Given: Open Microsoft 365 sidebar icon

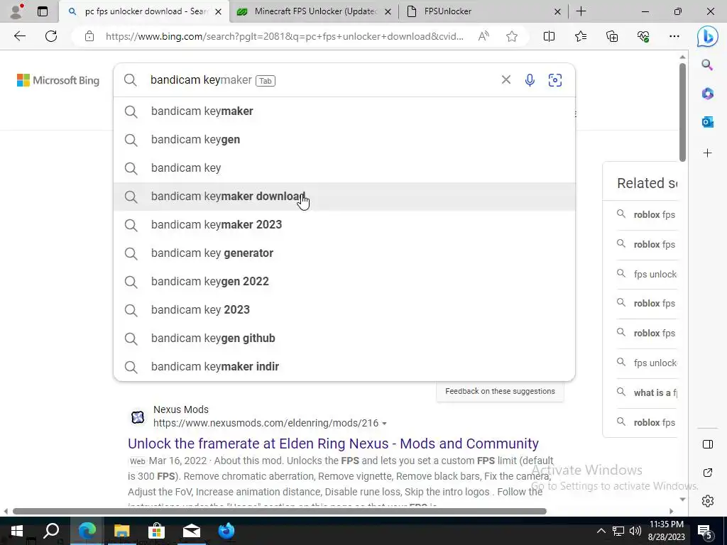Looking at the screenshot, I should [707, 94].
